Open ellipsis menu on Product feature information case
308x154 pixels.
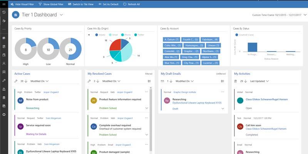pos(146,92)
